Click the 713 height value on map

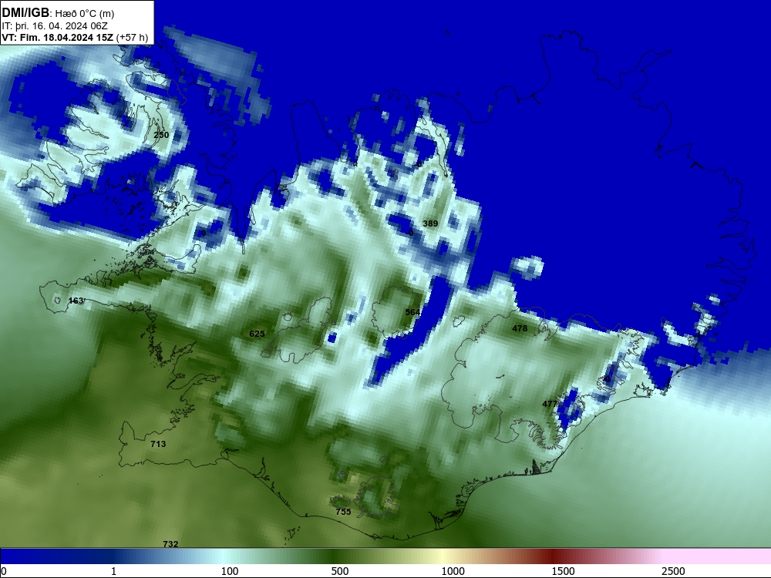(158, 444)
